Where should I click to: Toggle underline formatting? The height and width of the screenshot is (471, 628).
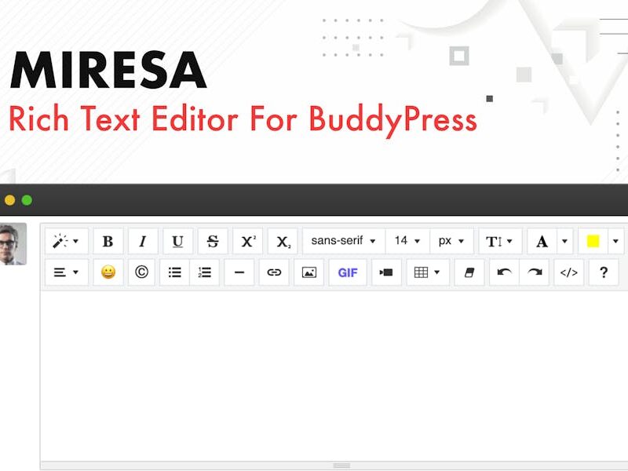point(177,241)
